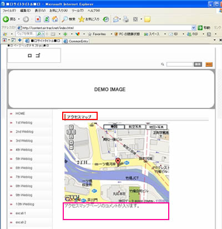
Task: Pan map right arrow control
Action: [74, 132]
